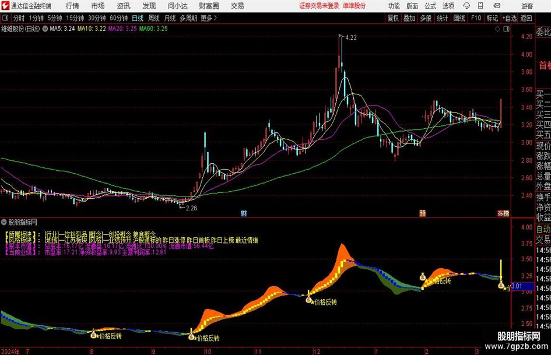Open the 版面 menu
551x355 pixels.
[412, 6]
